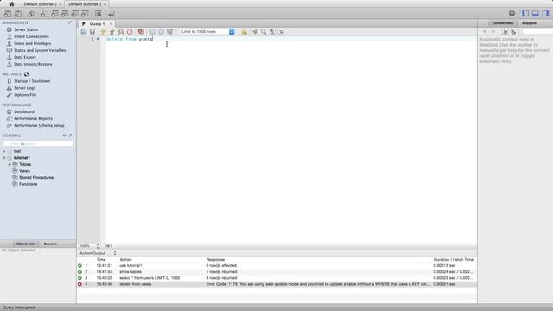The image size is (553, 311).
Task: Toggle stop execution on error
Action: tap(141, 32)
